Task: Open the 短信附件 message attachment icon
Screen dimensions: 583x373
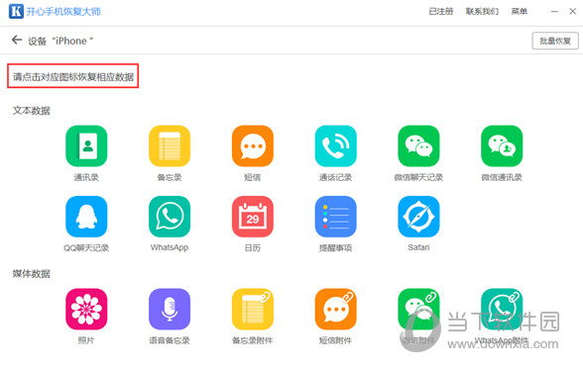Action: point(336,309)
